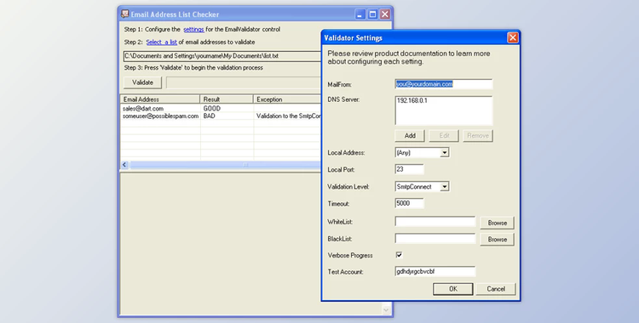Close the Email Address List Checker window
639x323 pixels.
click(x=385, y=14)
